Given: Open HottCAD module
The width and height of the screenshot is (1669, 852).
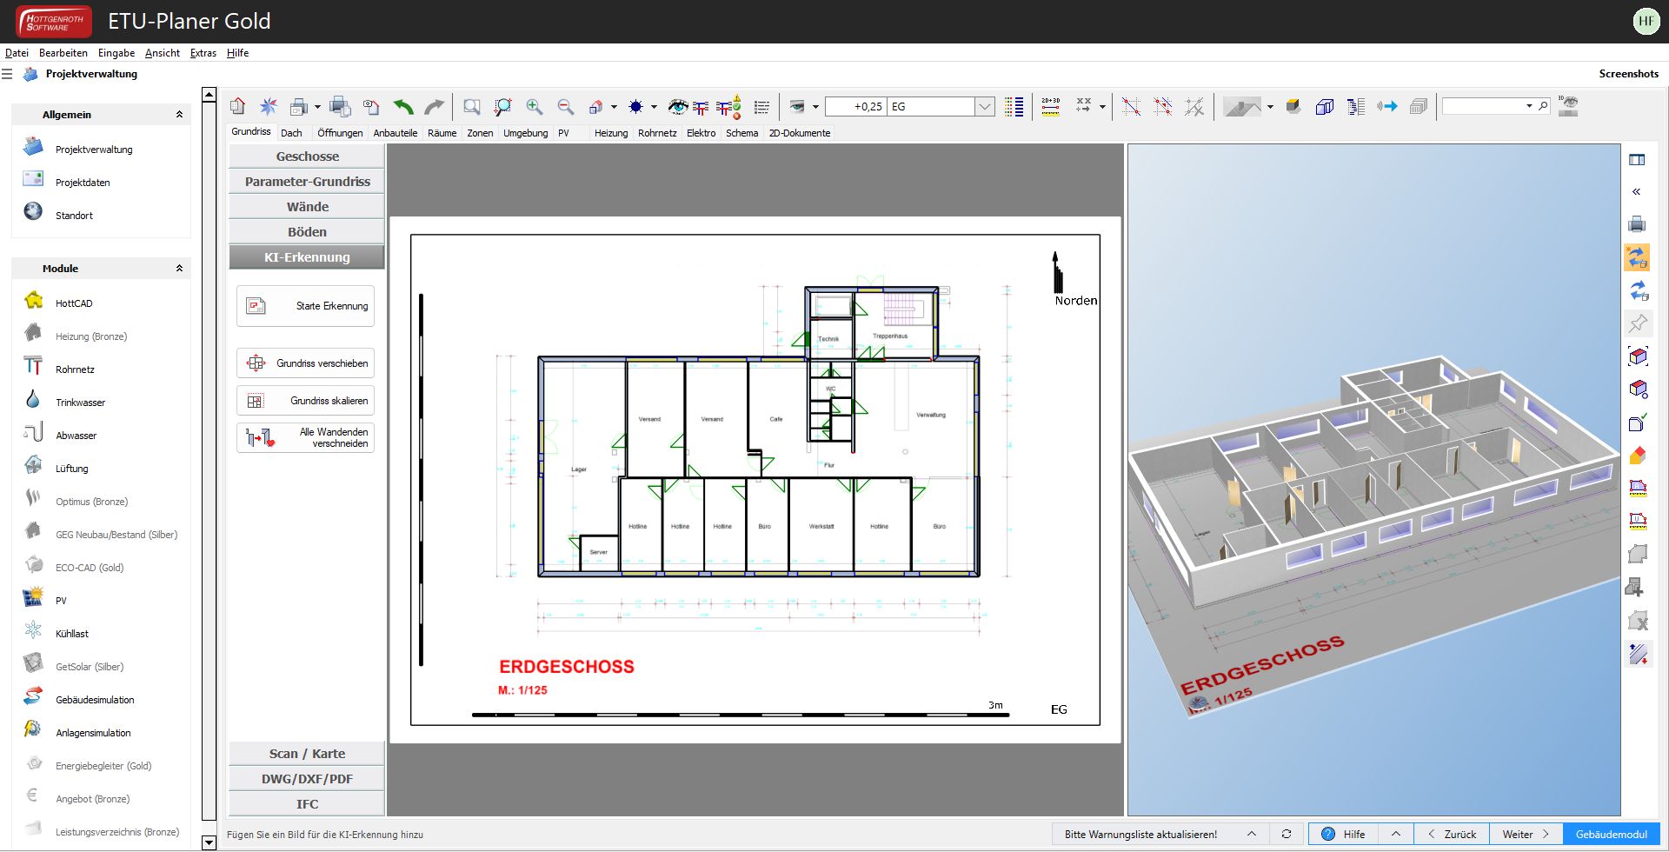Looking at the screenshot, I should [74, 303].
